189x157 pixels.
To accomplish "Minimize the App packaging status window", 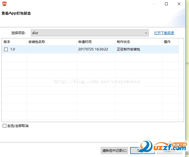I will (x=154, y=4).
